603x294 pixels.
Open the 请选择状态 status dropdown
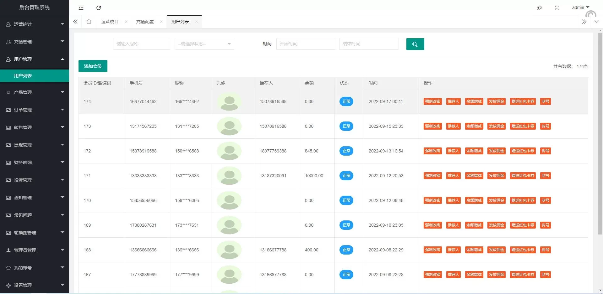coord(204,44)
